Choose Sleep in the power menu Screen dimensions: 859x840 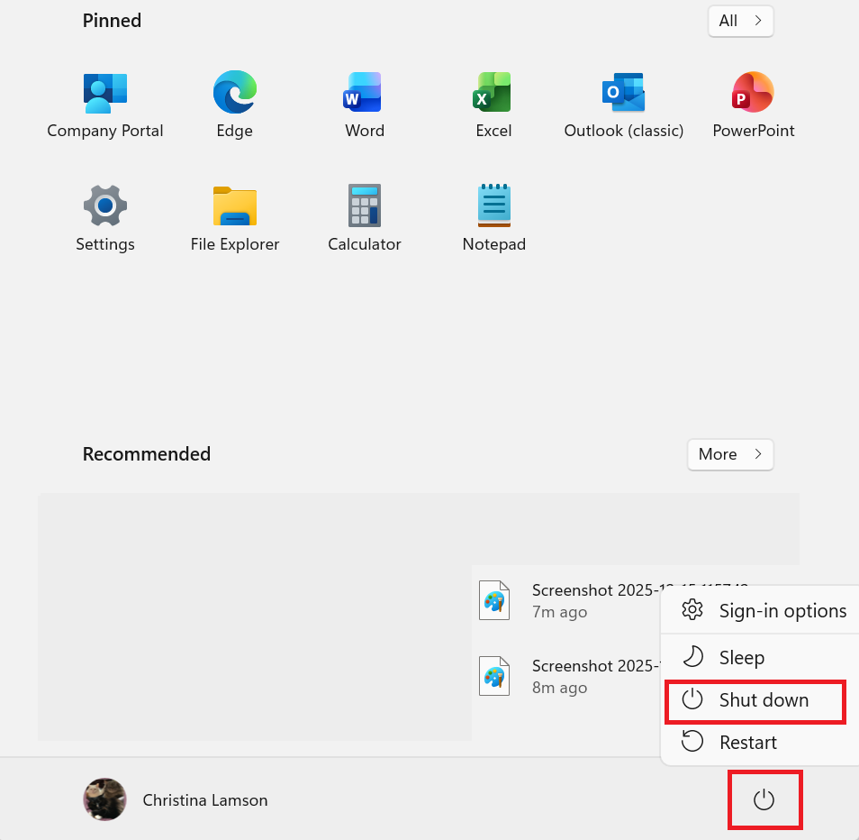coord(741,658)
